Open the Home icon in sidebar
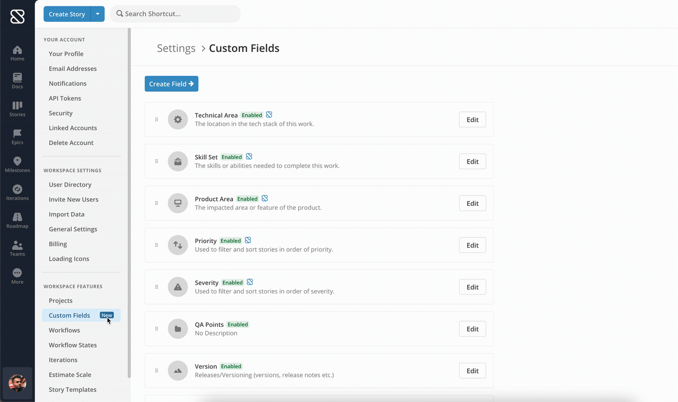This screenshot has width=678, height=402. tap(17, 53)
